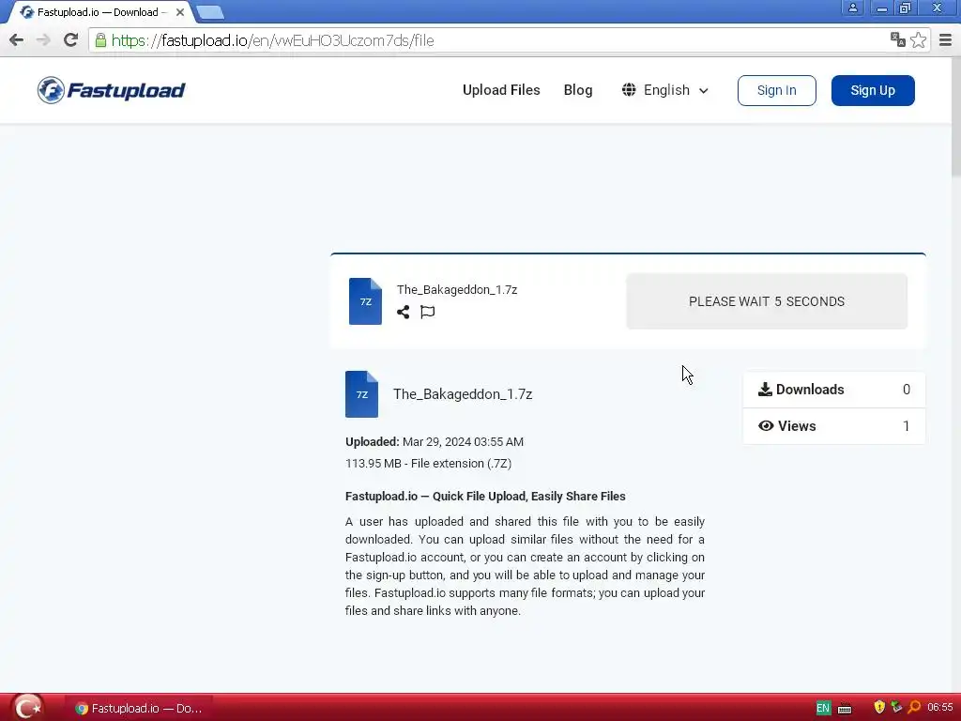The image size is (961, 721).
Task: Click the browser back arrow
Action: (x=17, y=40)
